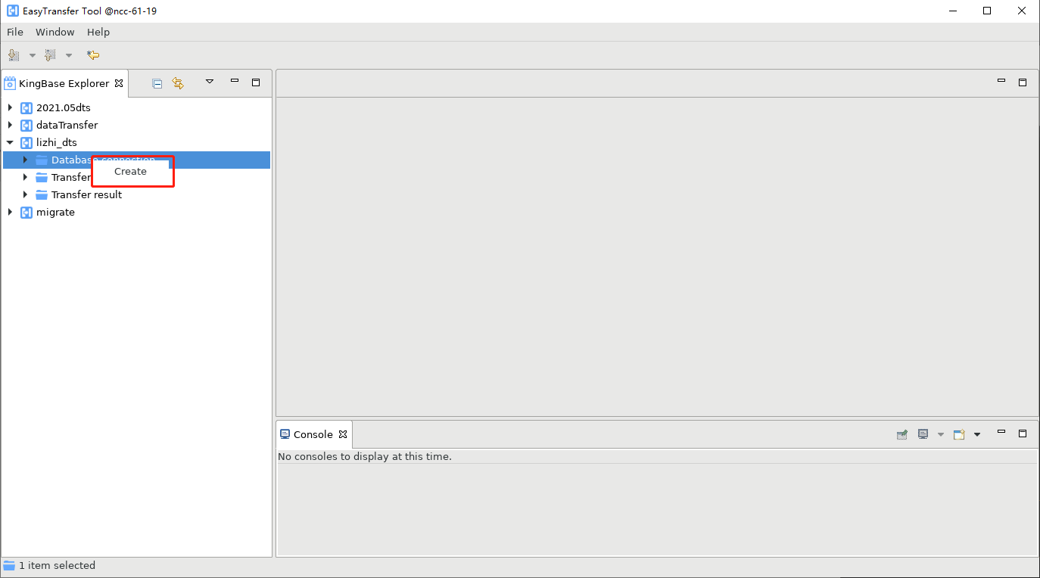Click '1 item selected' status text

tap(58, 565)
